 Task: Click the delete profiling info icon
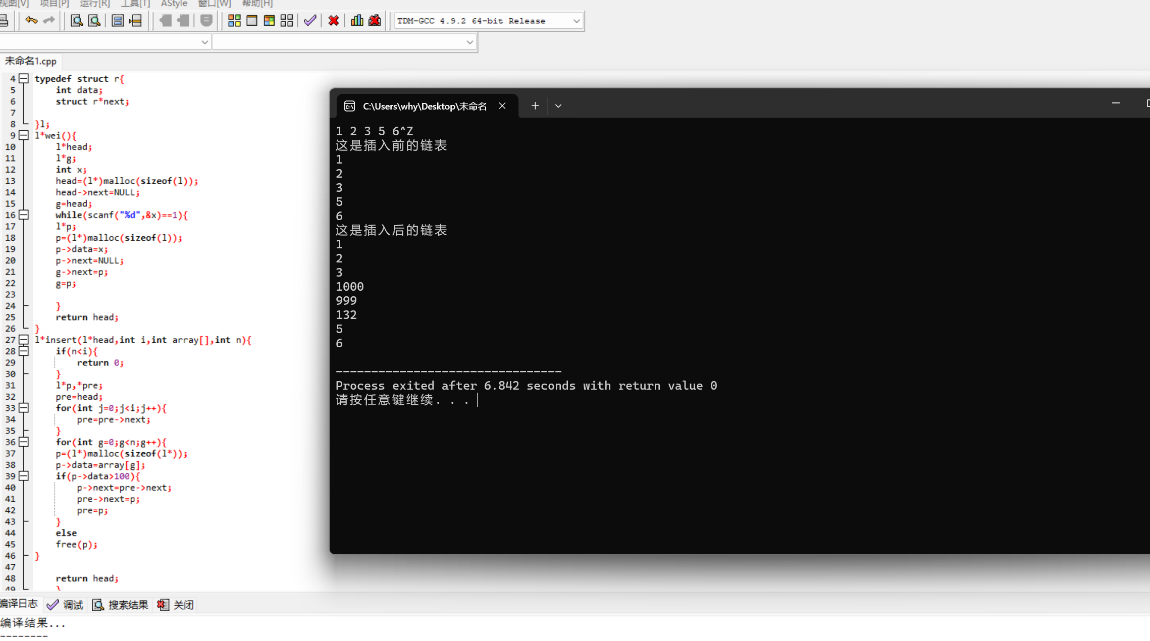point(375,21)
